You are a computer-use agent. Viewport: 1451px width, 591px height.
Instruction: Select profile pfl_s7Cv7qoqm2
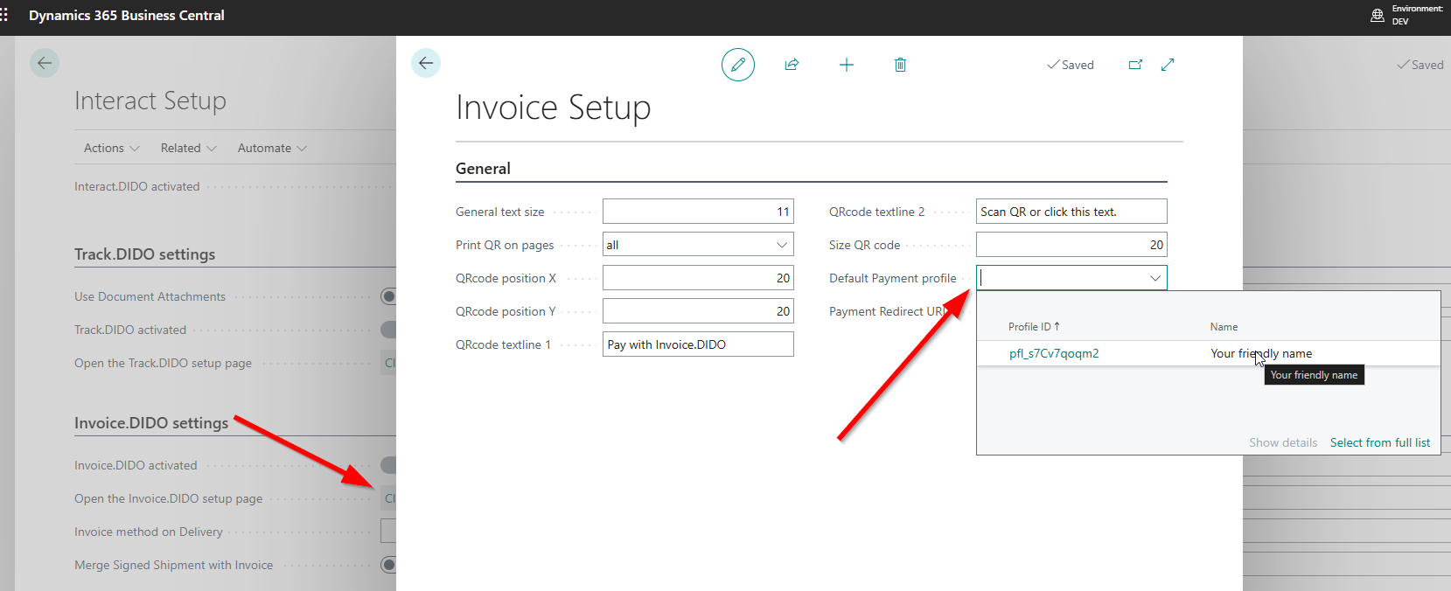tap(1054, 353)
